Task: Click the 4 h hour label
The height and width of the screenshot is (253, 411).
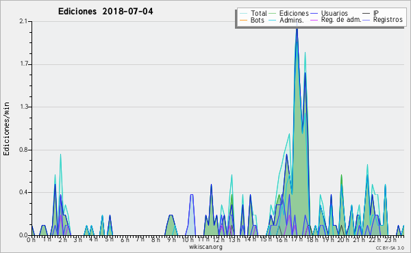Action: click(x=93, y=239)
